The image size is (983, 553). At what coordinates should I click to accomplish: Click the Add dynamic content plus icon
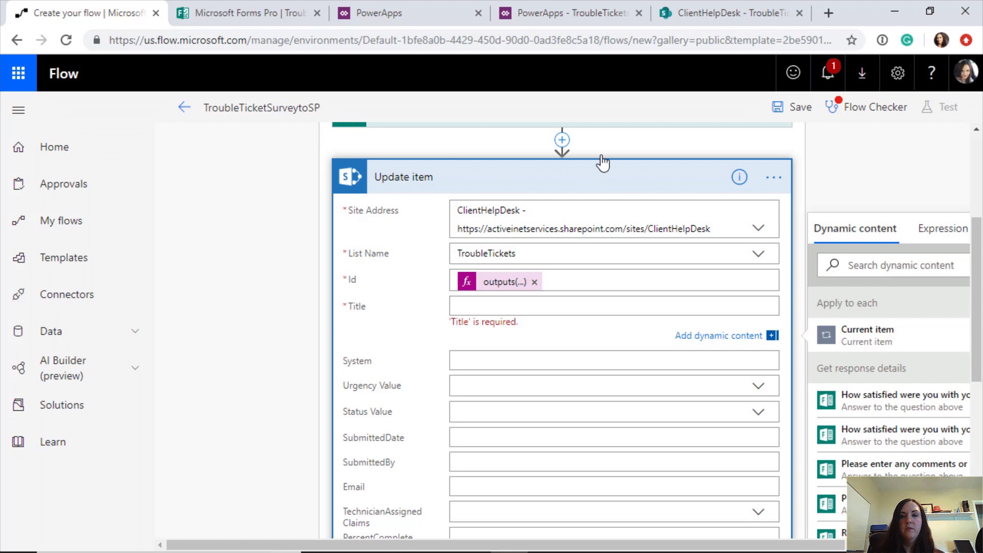coord(773,335)
